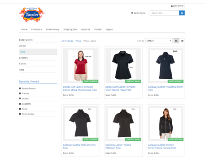The image size is (205, 161).
Task: Open T-shirts text under Recently Viewed
Action: (26, 93)
